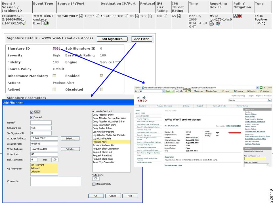Click query icon beside source port 12537
Image resolution: width=273 pixels, height=203 pixels.
click(97, 16)
